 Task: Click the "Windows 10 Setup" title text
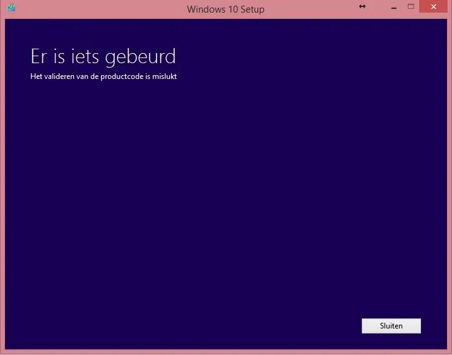click(225, 9)
